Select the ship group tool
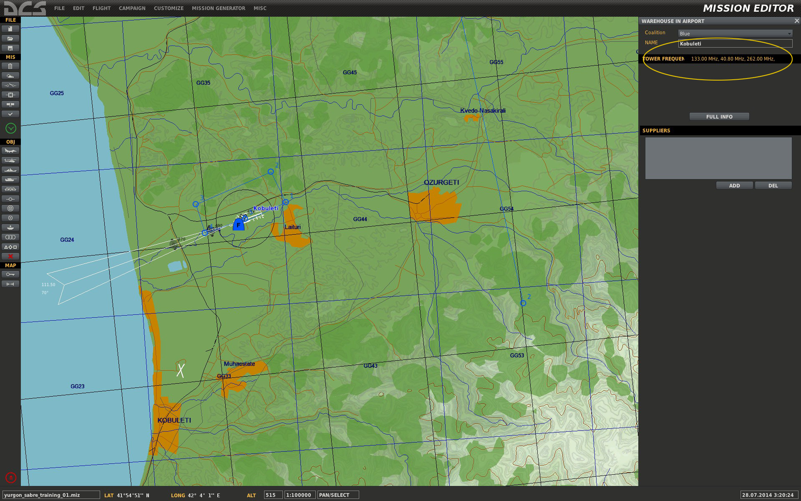This screenshot has width=801, height=501. pos(10,170)
